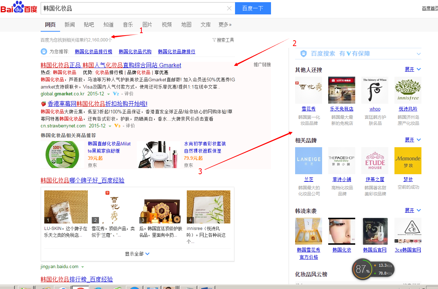Select the Mamonde 梦妆 brand logo
Viewport: 438px width, 289px height.
[408, 161]
